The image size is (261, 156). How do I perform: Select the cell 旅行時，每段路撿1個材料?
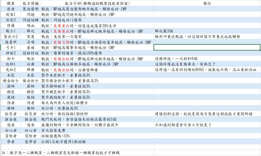pyautogui.click(x=97, y=114)
